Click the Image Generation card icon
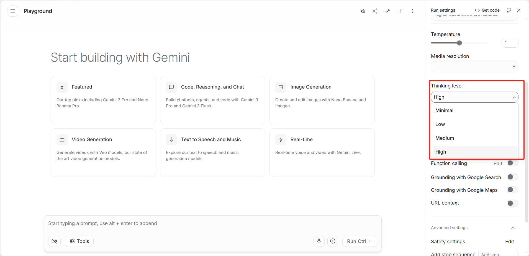Screen dimensions: 529x256 click(x=281, y=87)
